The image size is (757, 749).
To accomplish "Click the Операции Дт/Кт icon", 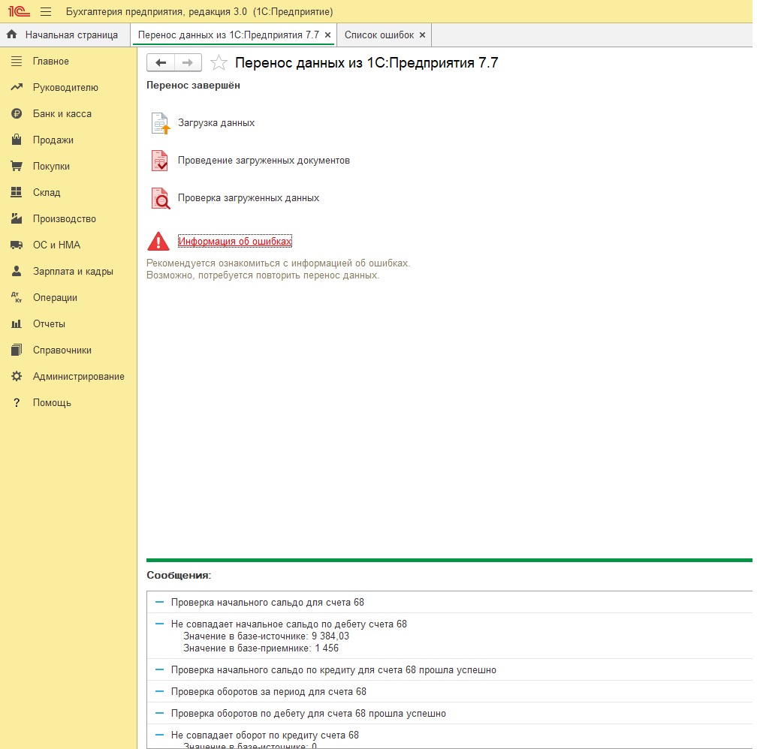I will (x=17, y=297).
